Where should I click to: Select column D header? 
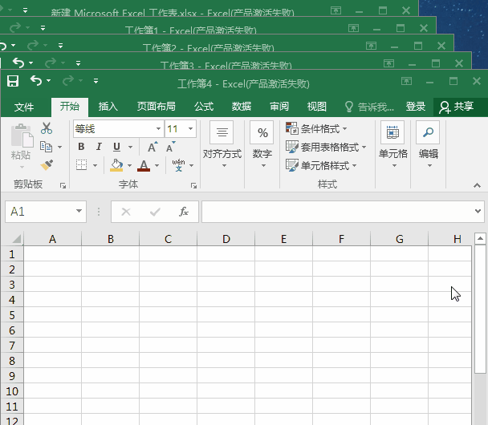[226, 239]
